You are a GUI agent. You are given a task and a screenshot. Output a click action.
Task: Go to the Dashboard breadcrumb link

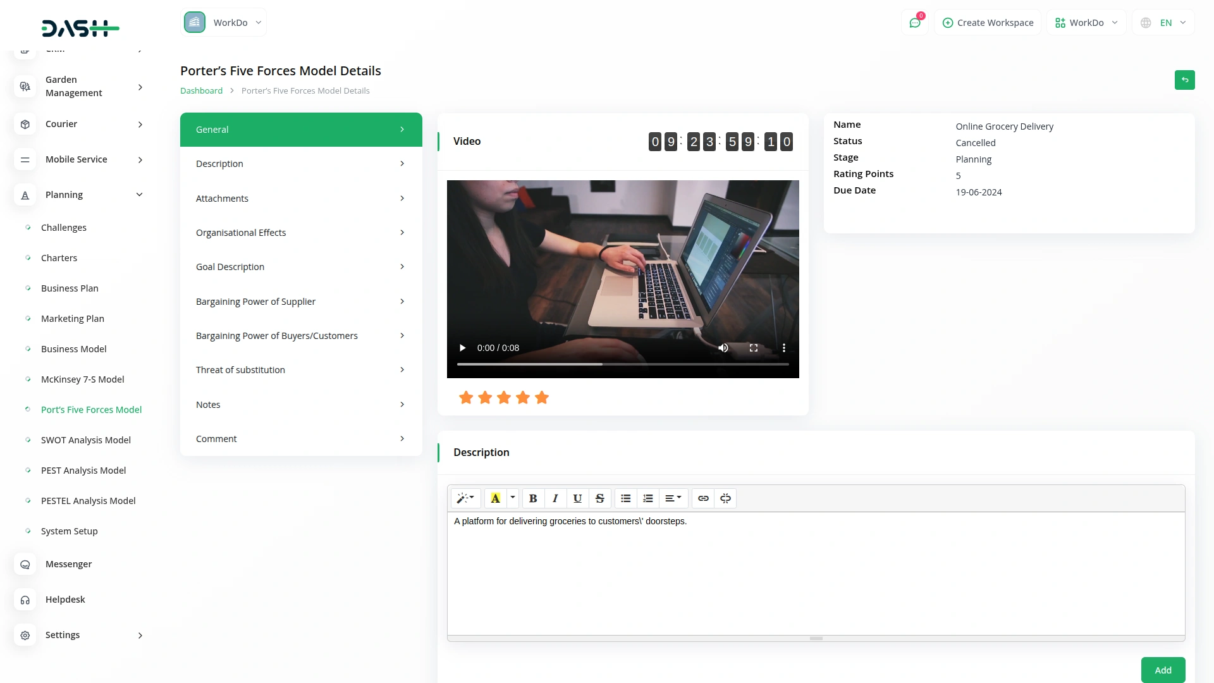[201, 91]
